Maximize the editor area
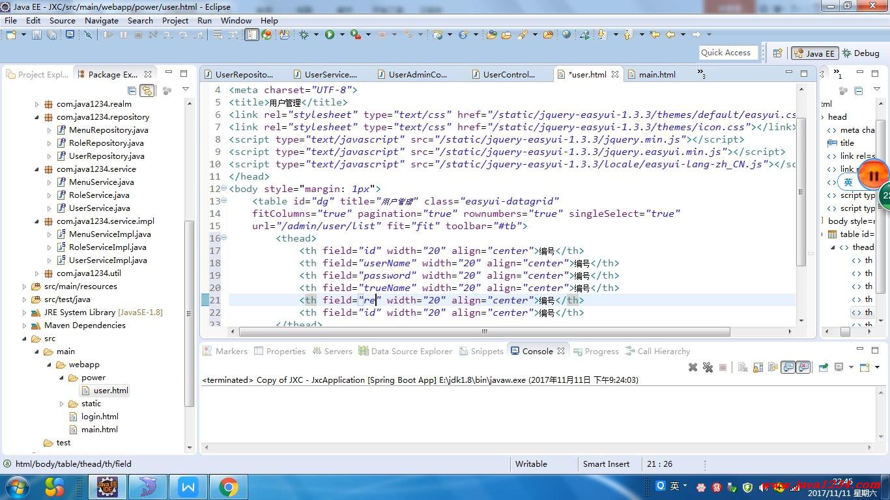Viewport: 890px width, 500px height. pyautogui.click(x=804, y=73)
